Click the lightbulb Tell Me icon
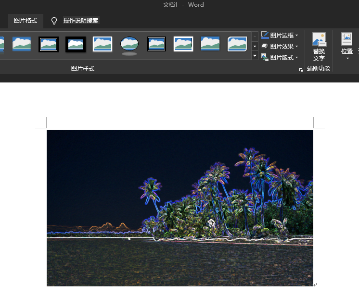This screenshot has width=359, height=308. coord(54,21)
